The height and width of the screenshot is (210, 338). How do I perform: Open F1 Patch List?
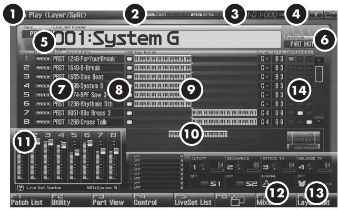[x=30, y=200]
